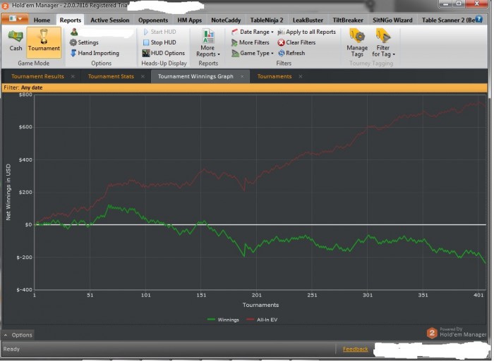Click Stop HUD
Screen dimensions: 494x362
[159, 42]
